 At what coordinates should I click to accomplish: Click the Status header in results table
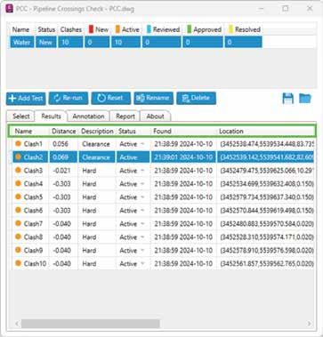click(127, 131)
